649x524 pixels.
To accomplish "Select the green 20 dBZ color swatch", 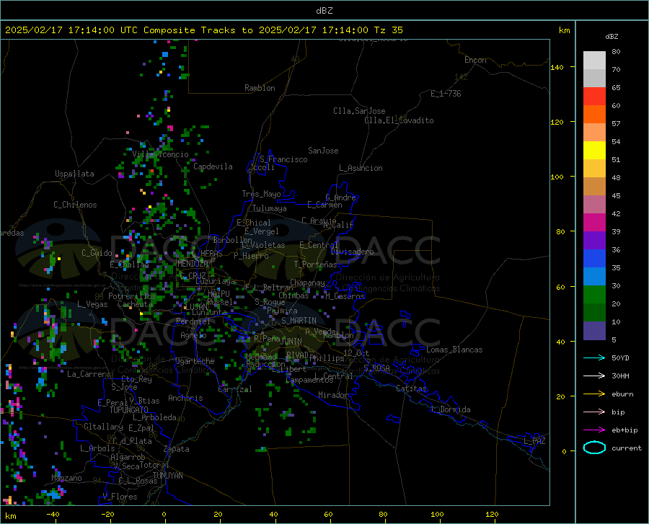I will tap(594, 295).
